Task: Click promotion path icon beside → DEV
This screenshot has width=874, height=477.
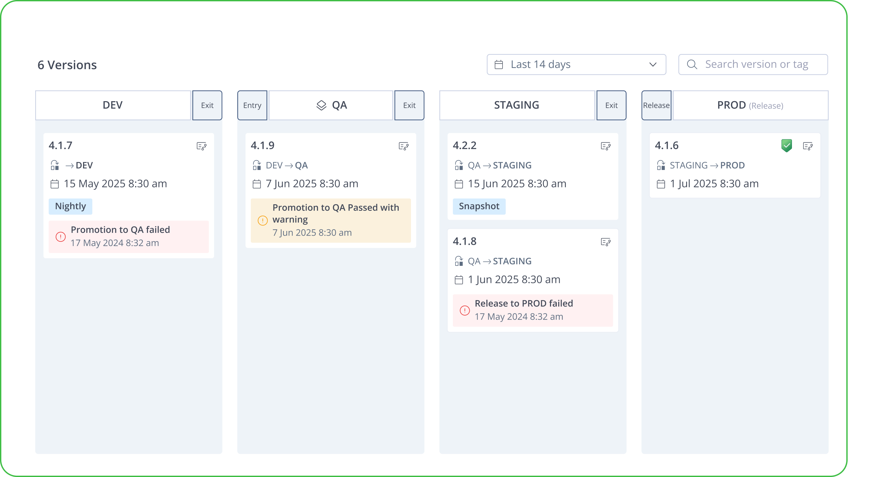Action: pyautogui.click(x=55, y=165)
